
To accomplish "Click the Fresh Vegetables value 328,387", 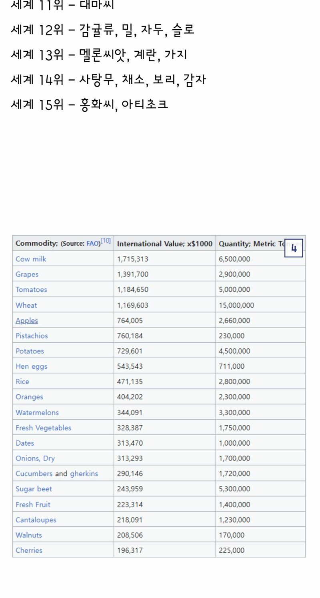I will [x=130, y=428].
